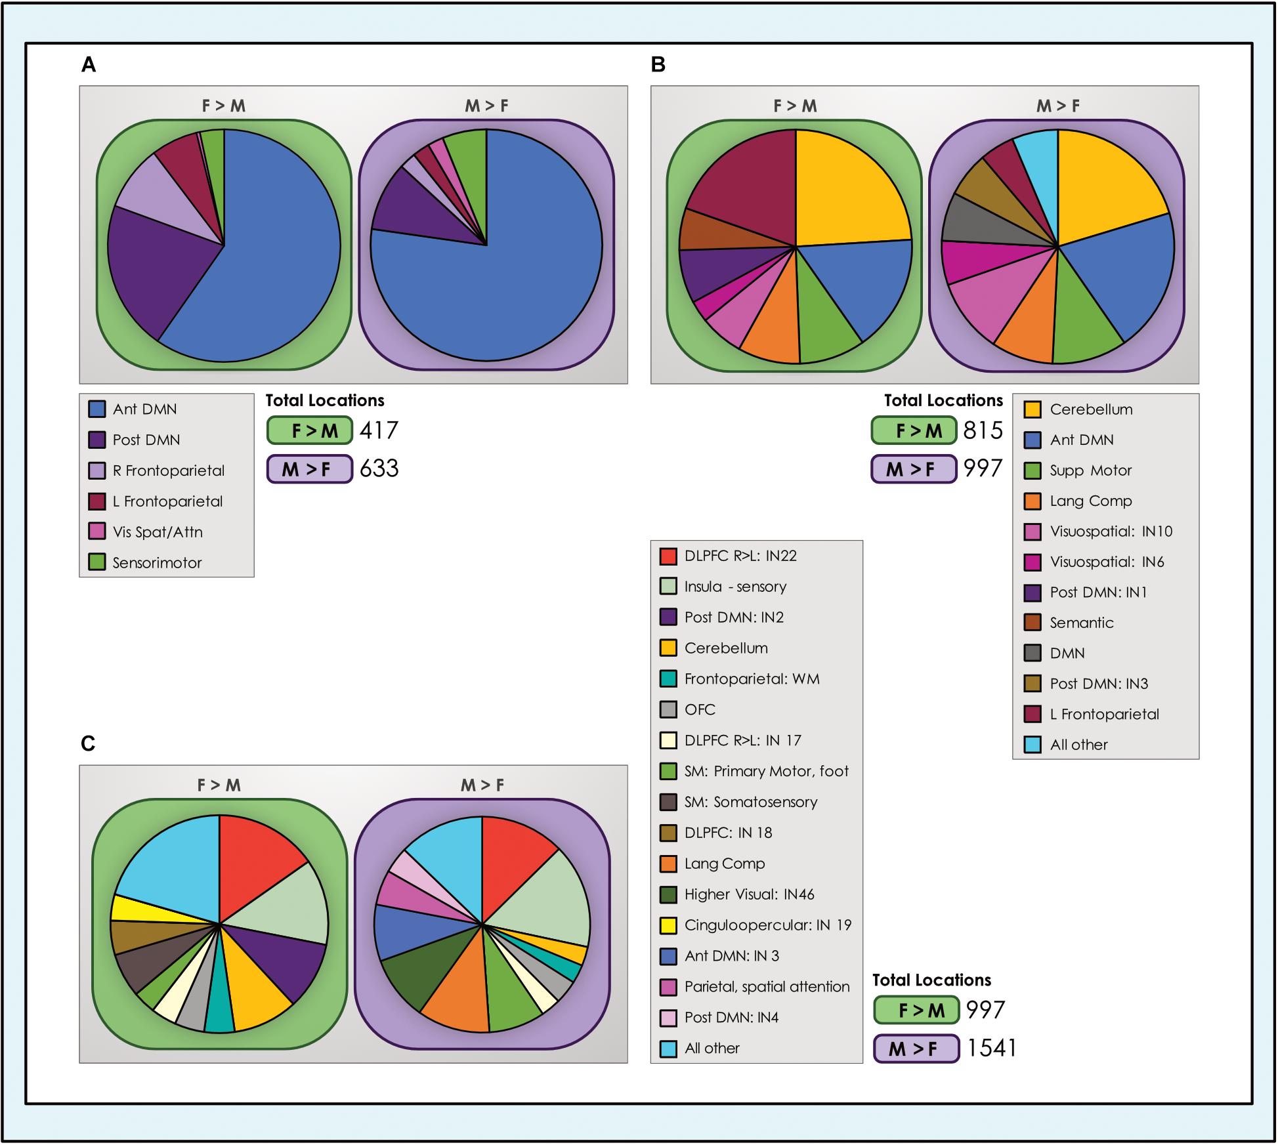Image resolution: width=1278 pixels, height=1147 pixels.
Task: Click the panel label 'A'
Action: click(x=89, y=64)
